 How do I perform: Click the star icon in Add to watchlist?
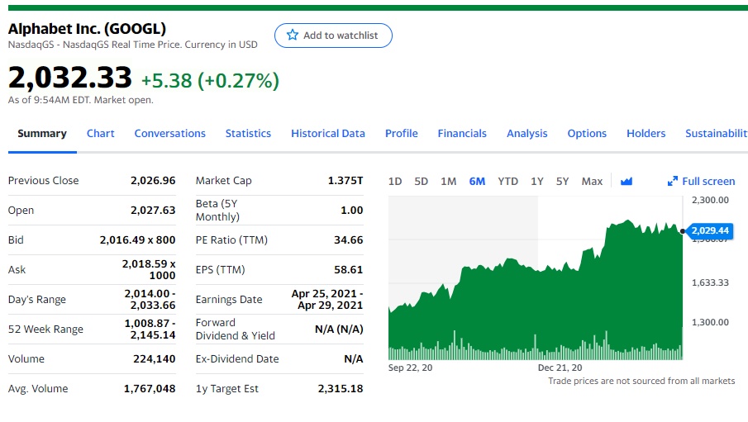coord(293,35)
